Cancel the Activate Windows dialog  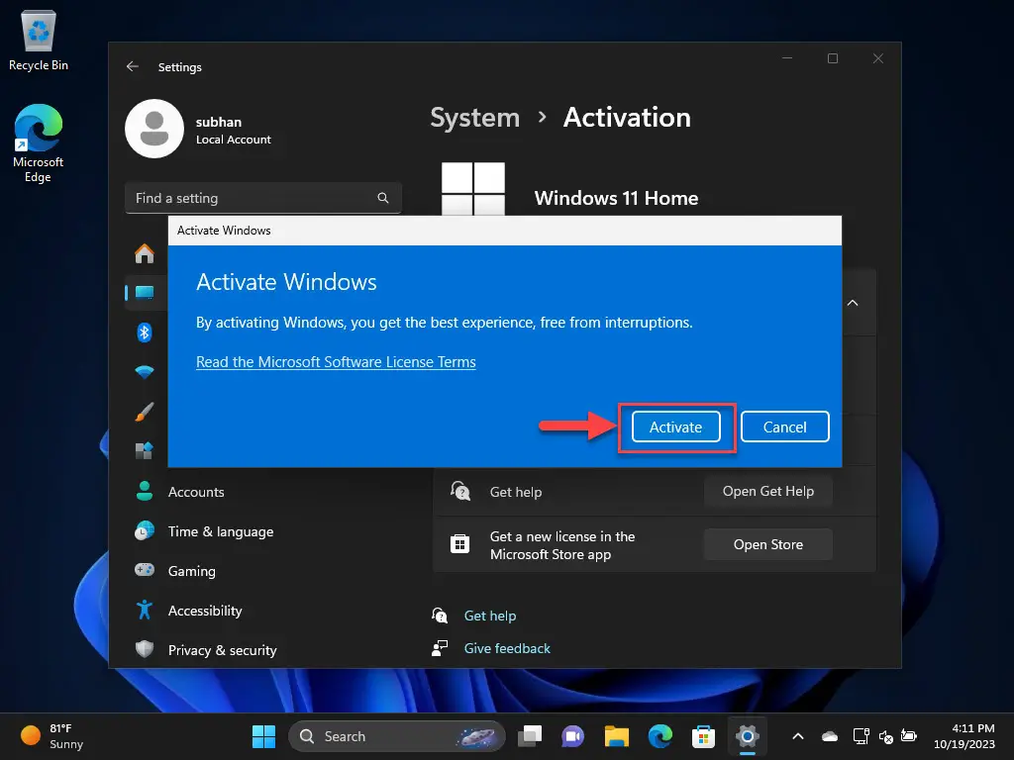(x=784, y=427)
